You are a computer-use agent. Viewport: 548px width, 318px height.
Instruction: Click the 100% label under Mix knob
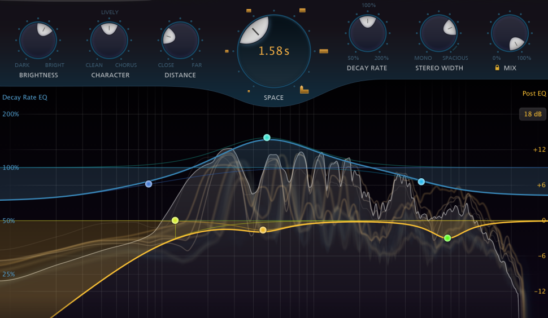(524, 58)
